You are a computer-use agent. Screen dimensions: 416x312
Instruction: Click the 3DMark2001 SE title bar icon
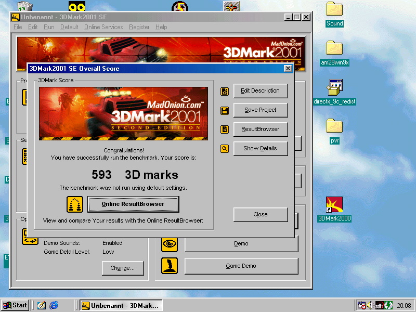(x=16, y=17)
